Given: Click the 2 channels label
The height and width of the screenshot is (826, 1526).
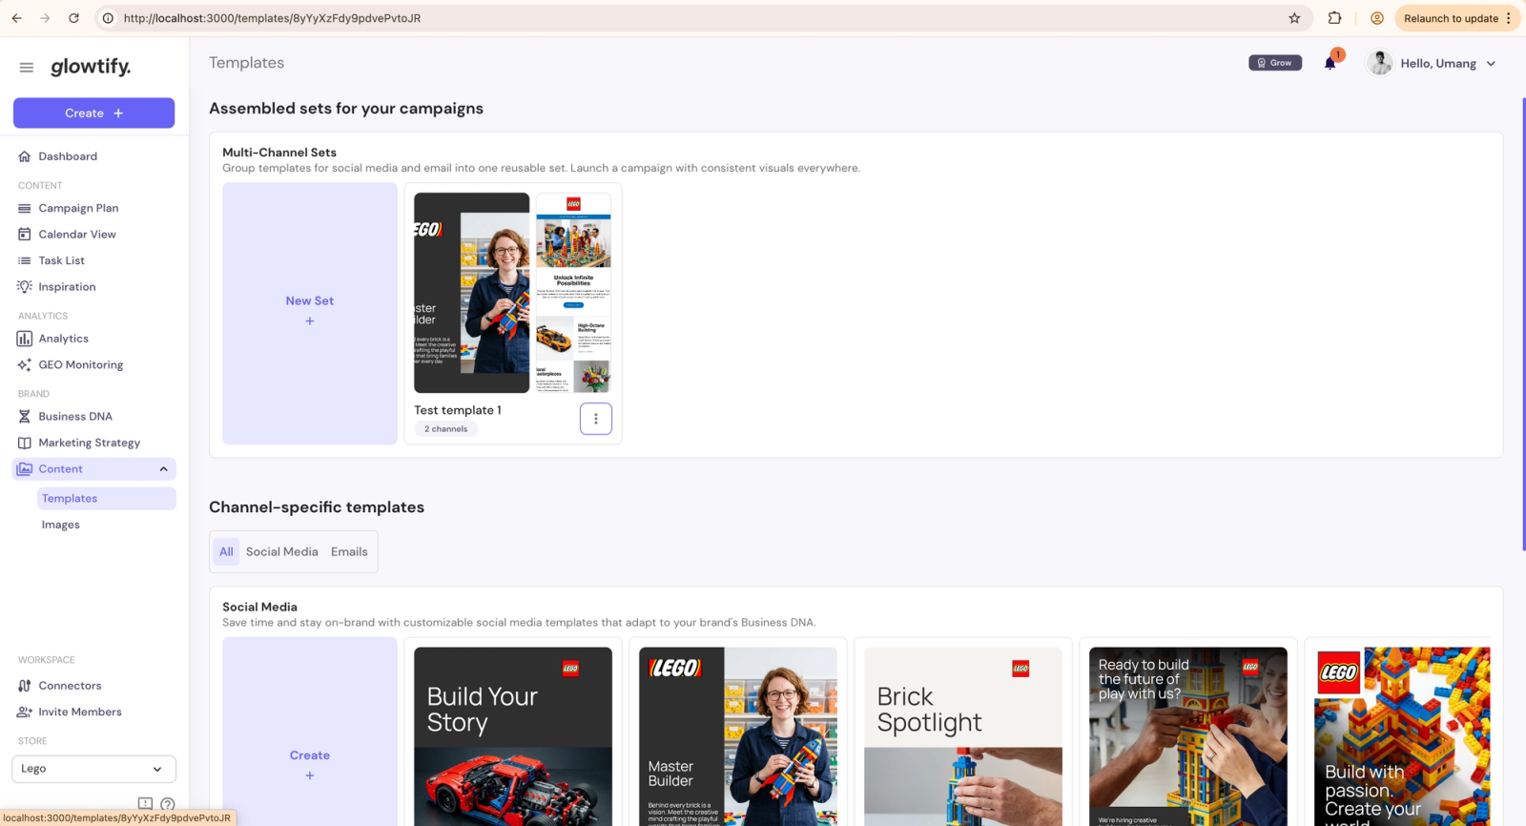Looking at the screenshot, I should coord(446,429).
